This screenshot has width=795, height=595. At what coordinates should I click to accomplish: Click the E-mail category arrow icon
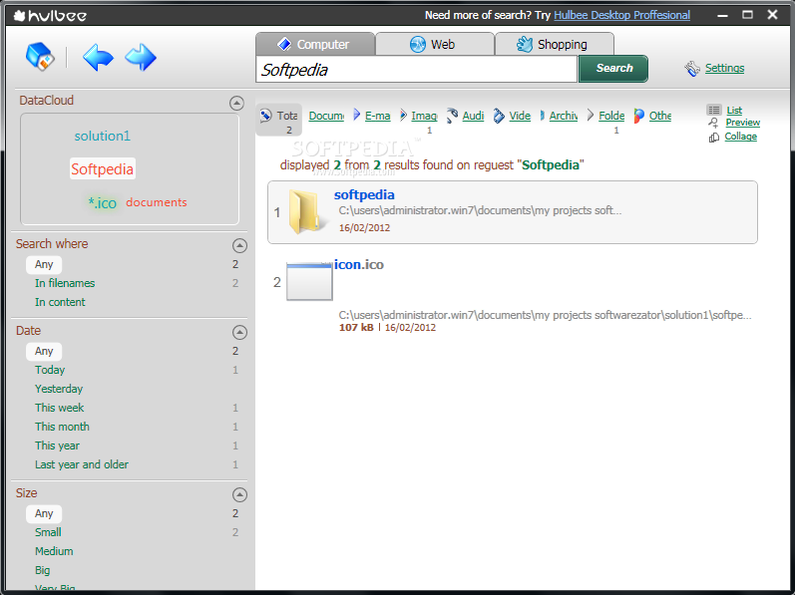pos(357,115)
